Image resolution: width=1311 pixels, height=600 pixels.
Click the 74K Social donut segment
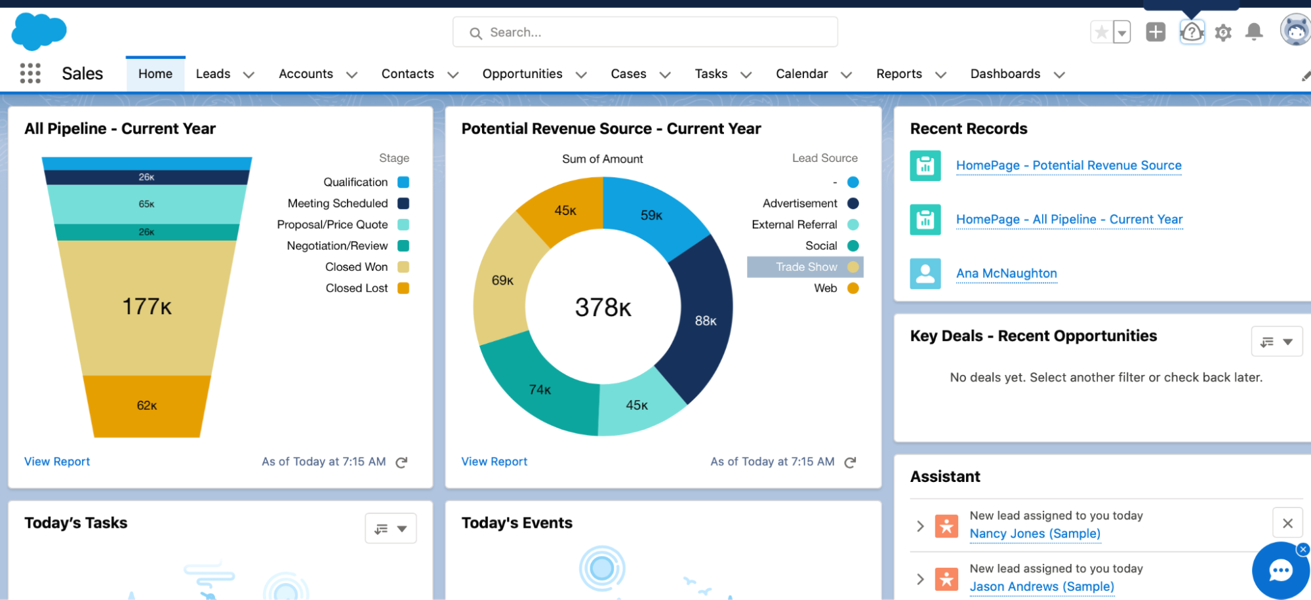540,390
